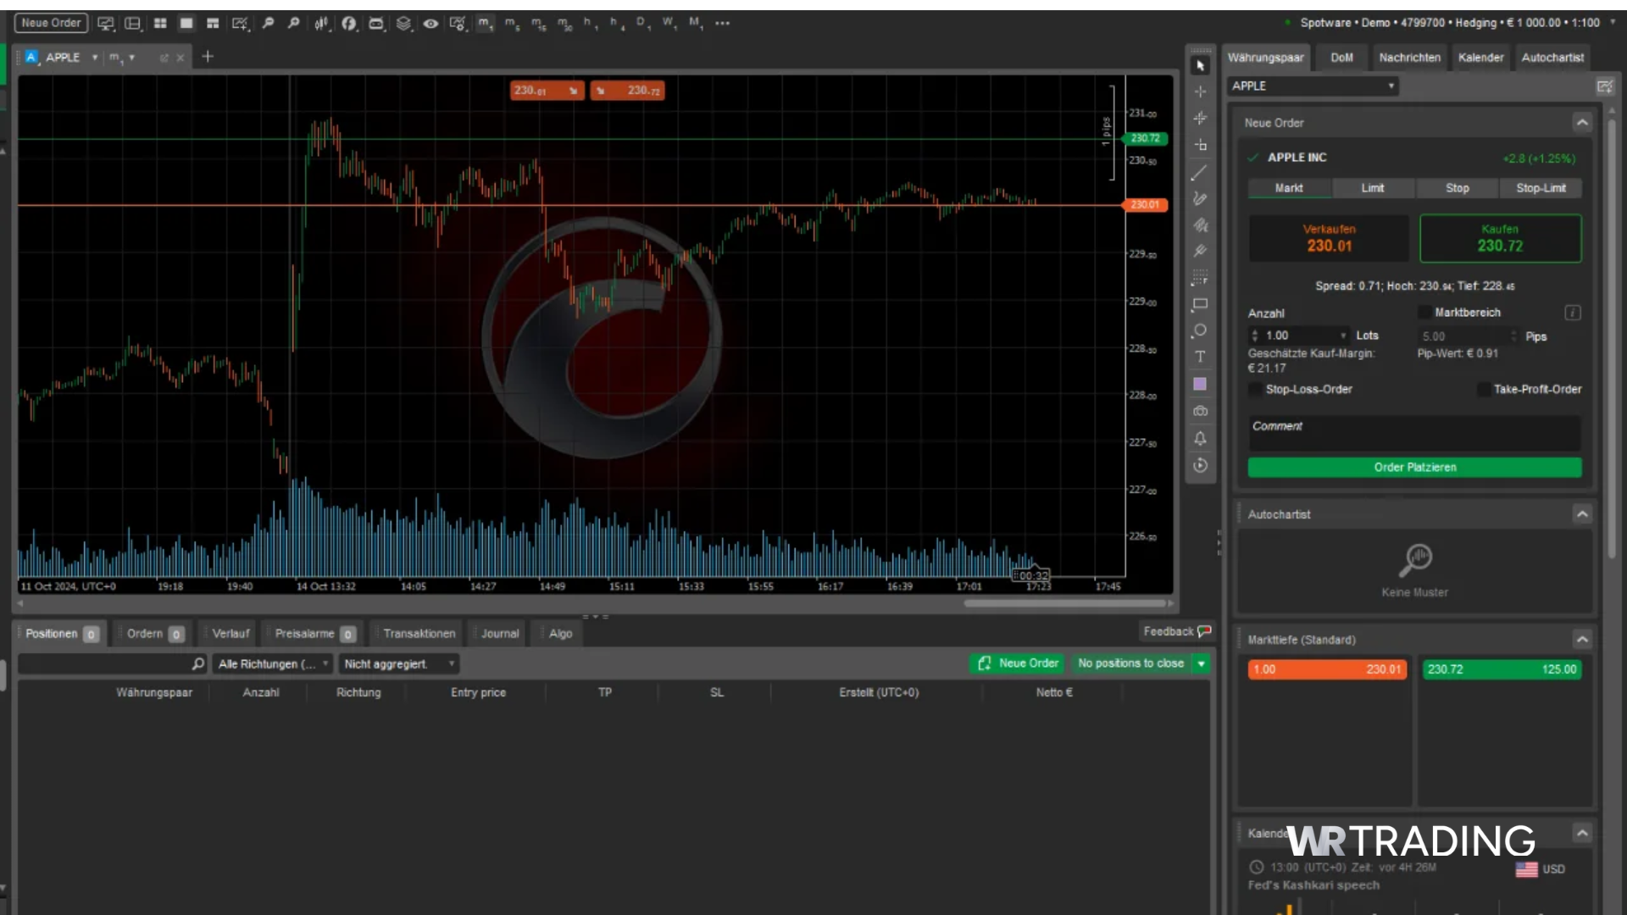Viewport: 1627px width, 915px height.
Task: Open indicators function icon in toolbar
Action: (x=349, y=23)
